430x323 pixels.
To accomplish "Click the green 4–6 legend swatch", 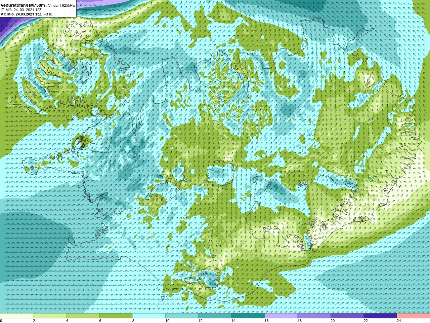I will tap(83, 316).
